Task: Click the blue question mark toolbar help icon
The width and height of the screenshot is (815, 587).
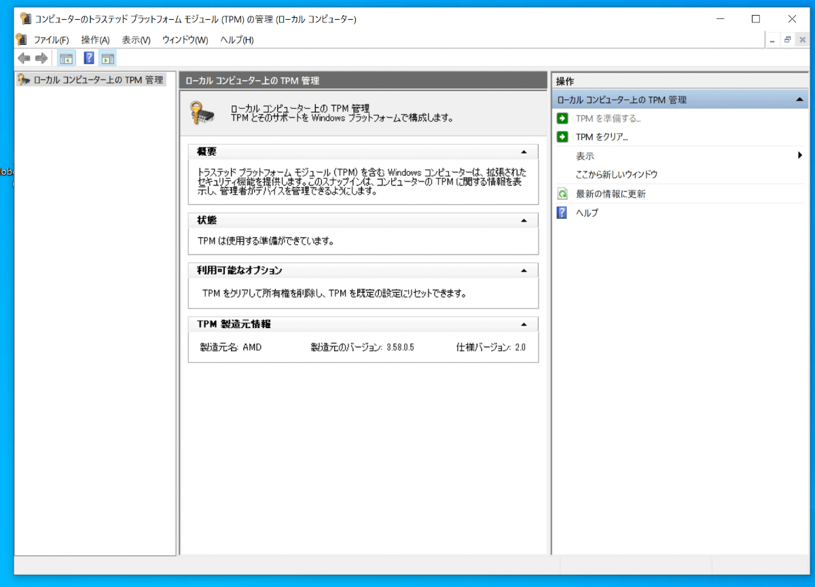Action: (x=89, y=58)
